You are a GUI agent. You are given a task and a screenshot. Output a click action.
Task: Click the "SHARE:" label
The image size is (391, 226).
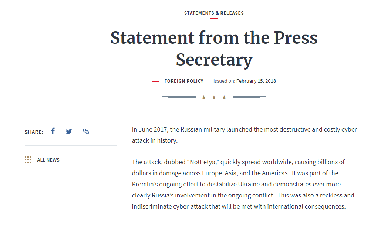pyautogui.click(x=34, y=132)
